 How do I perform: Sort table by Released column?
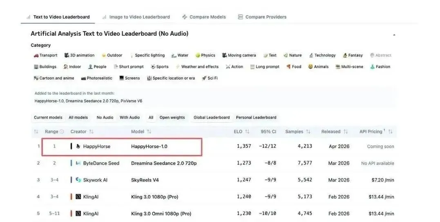[x=335, y=131]
